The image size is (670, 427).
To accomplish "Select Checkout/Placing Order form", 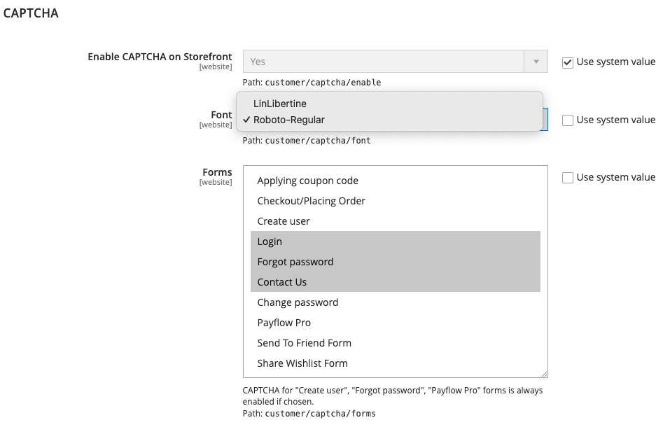I will pos(396,201).
